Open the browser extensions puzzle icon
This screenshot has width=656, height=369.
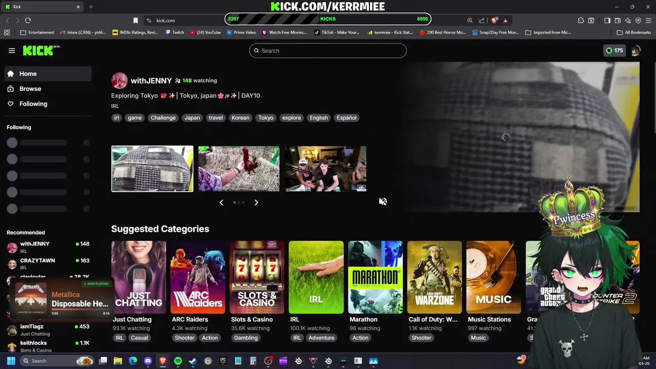point(581,20)
